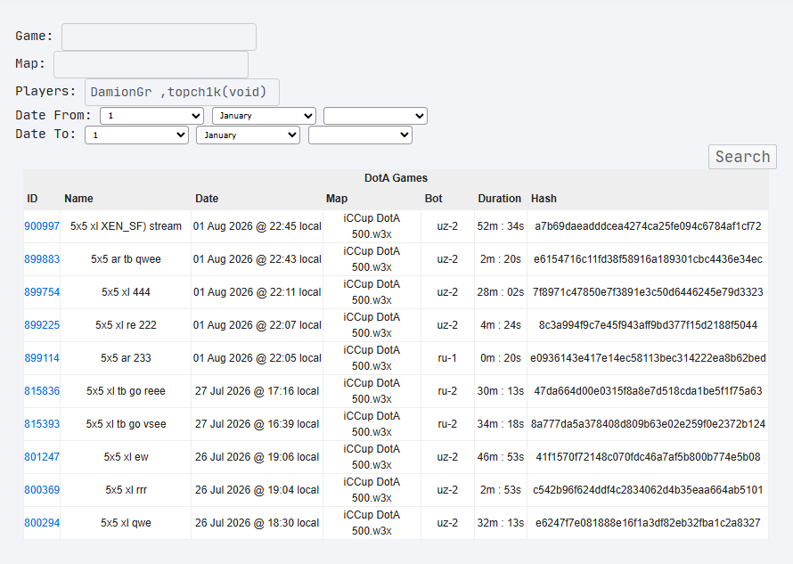This screenshot has width=793, height=564.
Task: Click the Players input field
Action: 182,92
